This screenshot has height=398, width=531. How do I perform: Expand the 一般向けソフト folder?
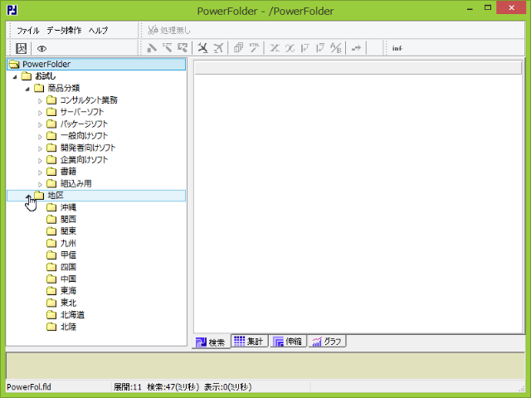(40, 136)
